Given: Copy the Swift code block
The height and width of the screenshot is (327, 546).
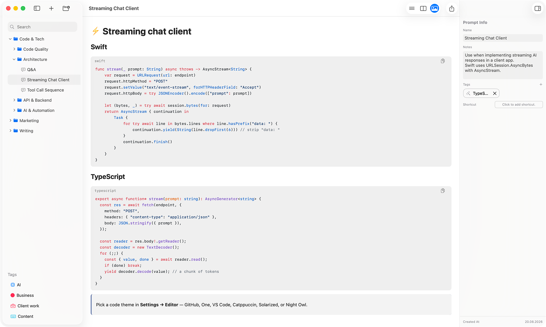Looking at the screenshot, I should tap(443, 61).
